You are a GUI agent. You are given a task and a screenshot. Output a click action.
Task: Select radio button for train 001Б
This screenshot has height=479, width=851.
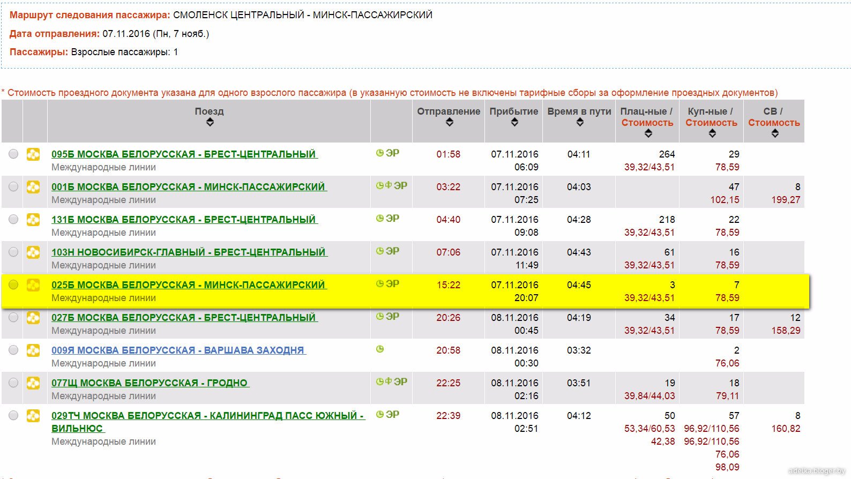[13, 187]
